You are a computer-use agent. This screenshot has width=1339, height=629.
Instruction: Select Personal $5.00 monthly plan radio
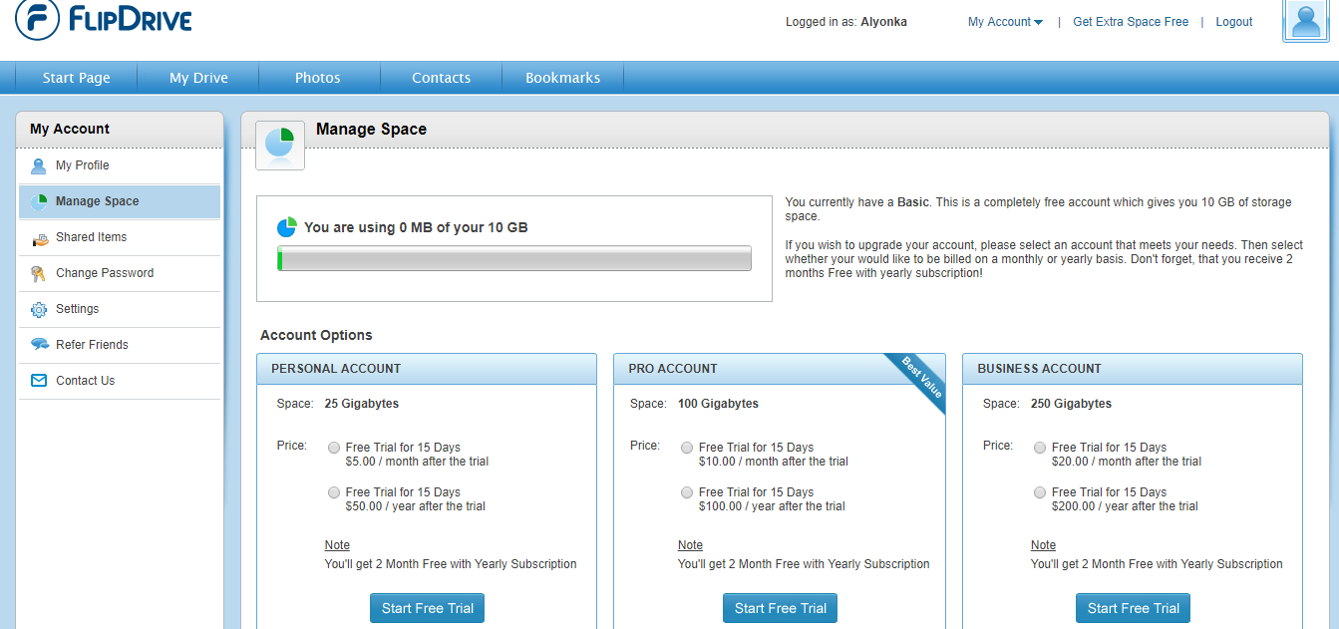334,448
